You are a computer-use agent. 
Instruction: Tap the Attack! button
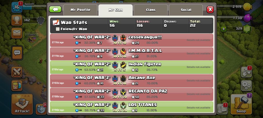click(x=22, y=104)
